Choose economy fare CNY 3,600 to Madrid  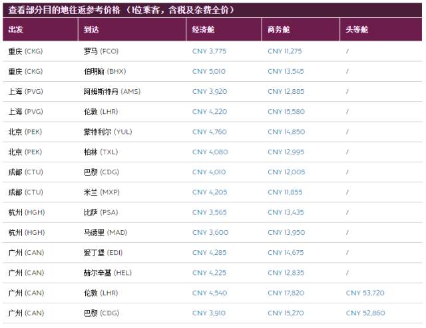(210, 232)
